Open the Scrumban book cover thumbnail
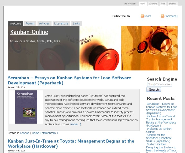The width and height of the screenshot is (185, 153). point(26,107)
